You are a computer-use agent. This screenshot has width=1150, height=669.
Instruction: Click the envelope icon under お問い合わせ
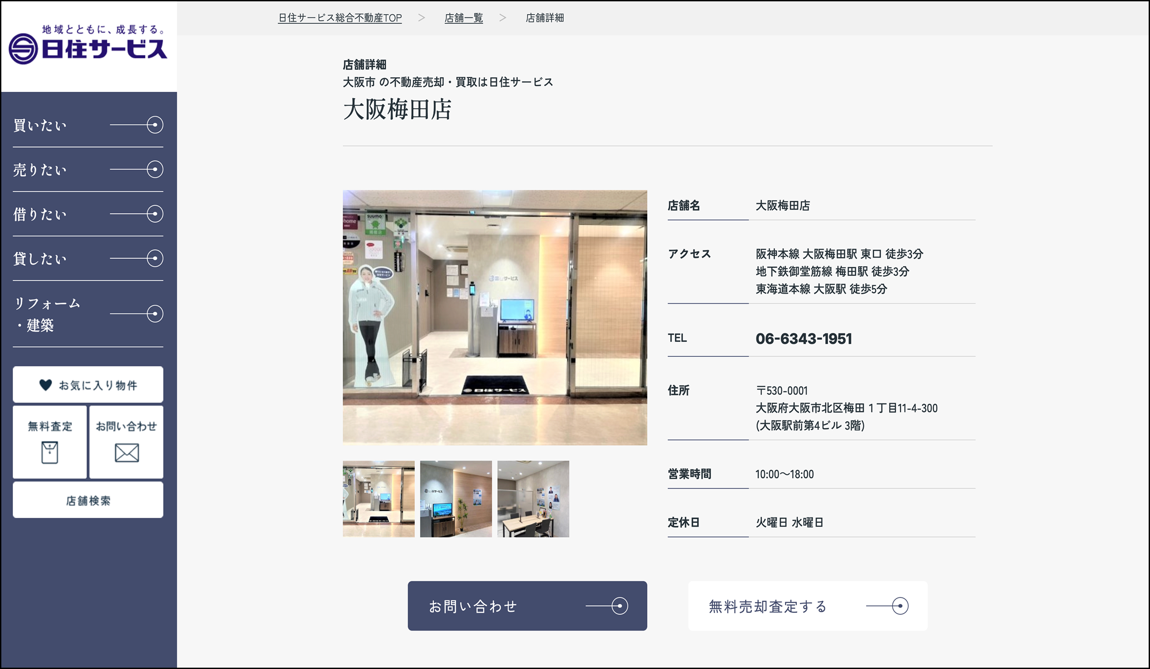tap(126, 453)
